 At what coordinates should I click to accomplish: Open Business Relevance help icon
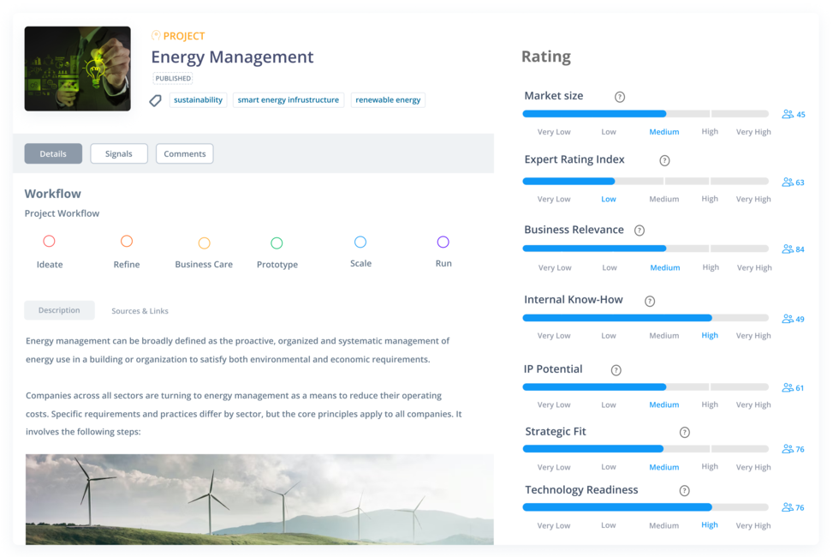640,231
